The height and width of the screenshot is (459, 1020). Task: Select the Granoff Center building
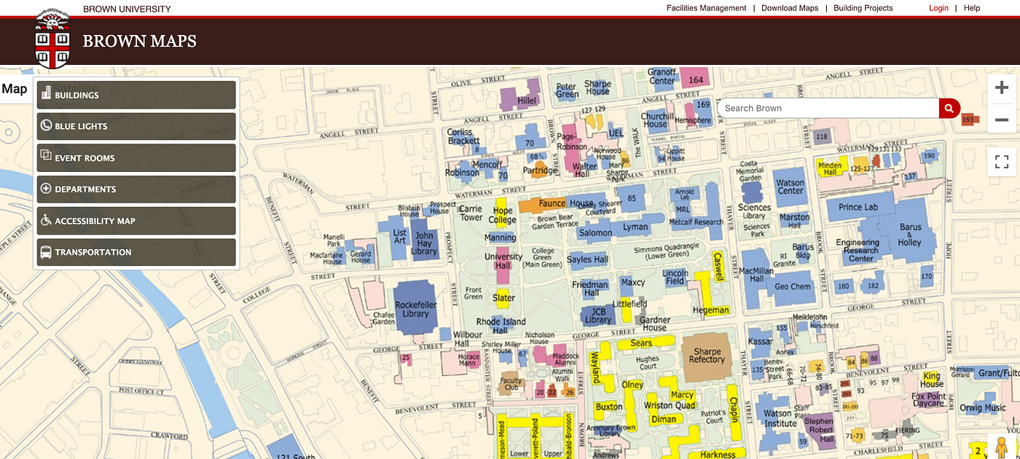[x=662, y=77]
